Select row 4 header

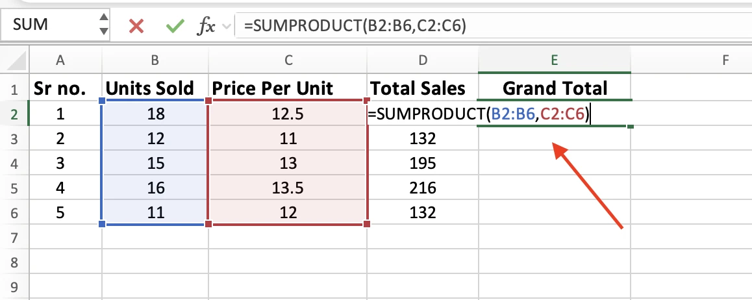(x=14, y=164)
